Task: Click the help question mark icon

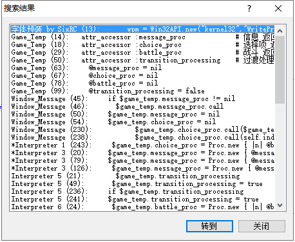Action: 249,8
